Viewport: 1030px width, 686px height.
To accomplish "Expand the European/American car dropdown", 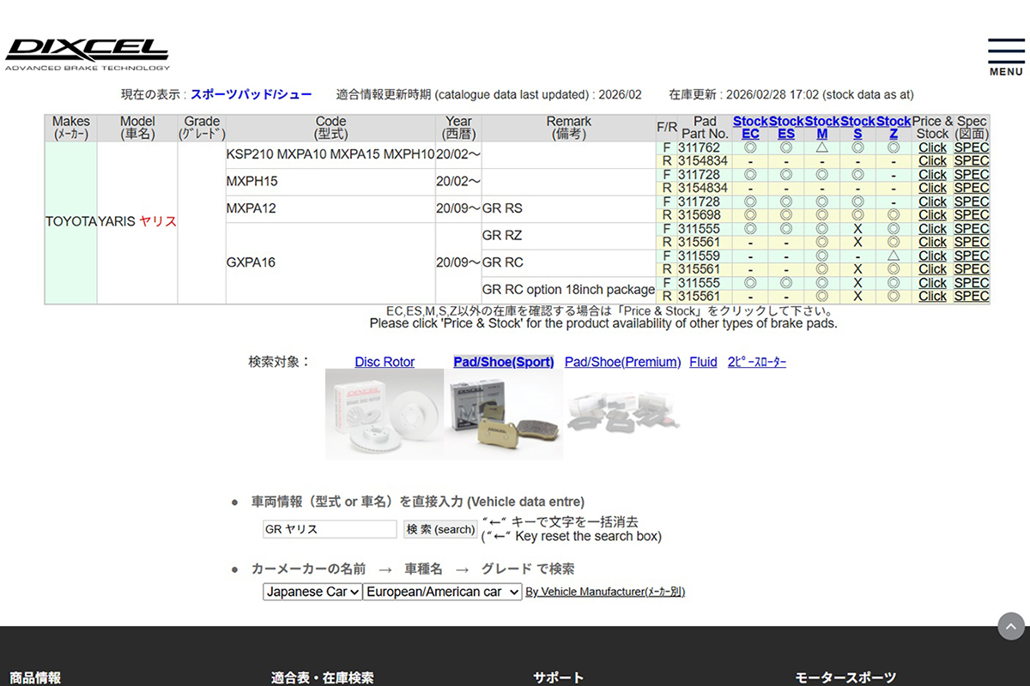I will point(442,592).
